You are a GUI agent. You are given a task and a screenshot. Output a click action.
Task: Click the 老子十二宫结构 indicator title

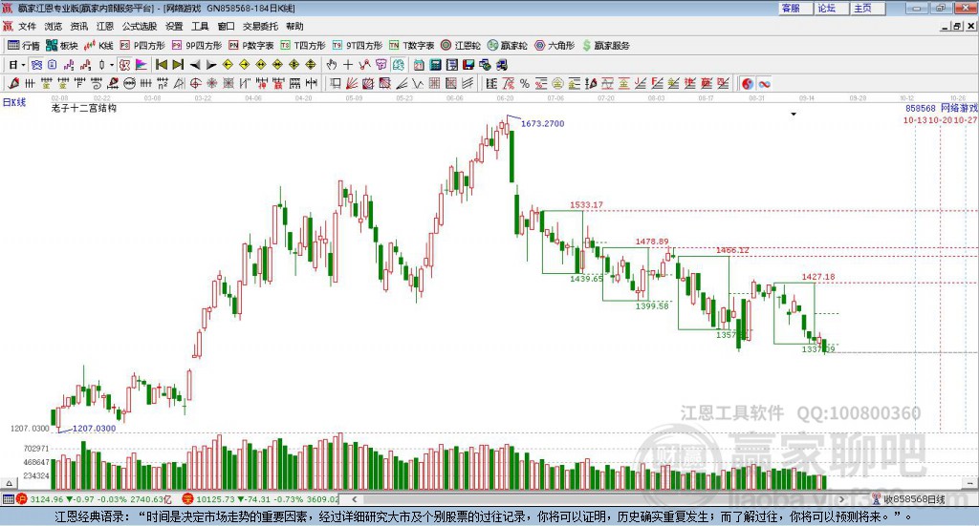pos(84,108)
